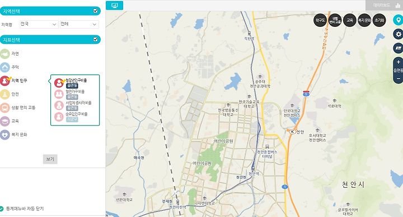
Task: Choose the 순유입인구 비율 indicator icon
Action: tap(59, 117)
